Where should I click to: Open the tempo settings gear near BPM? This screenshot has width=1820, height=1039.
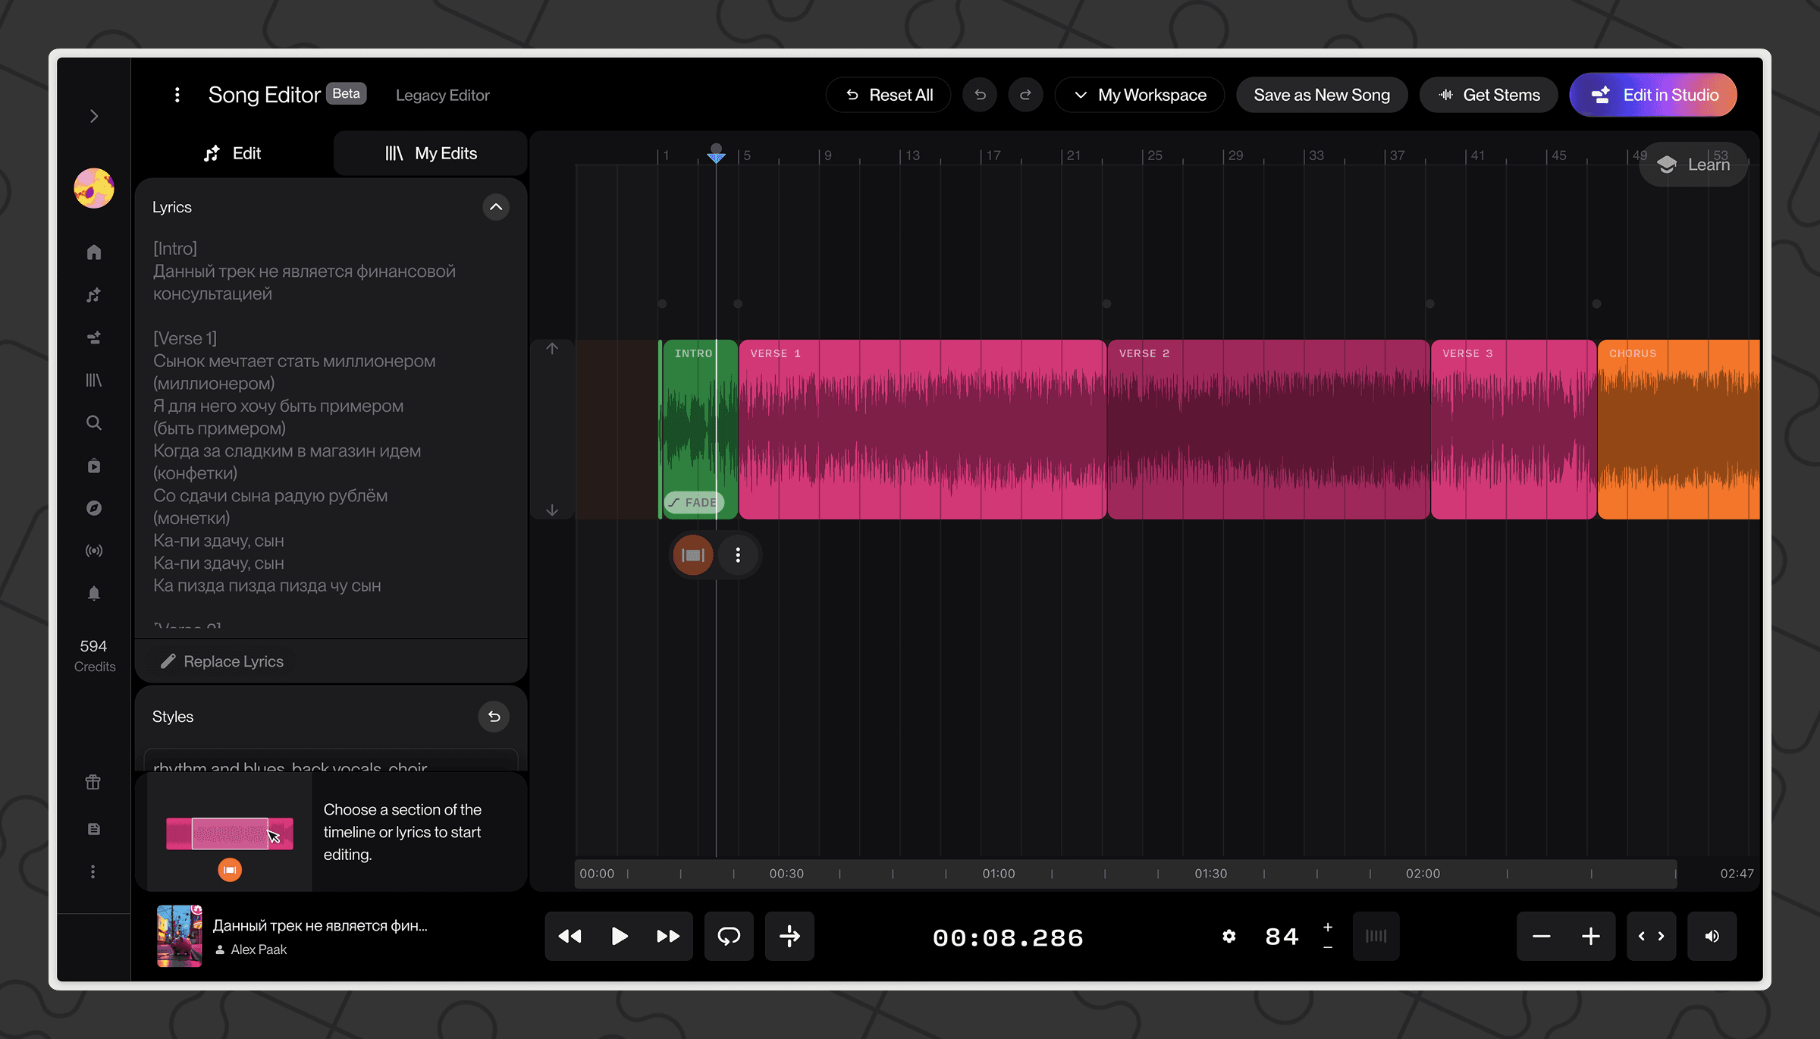click(1229, 937)
